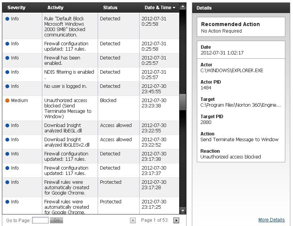The height and width of the screenshot is (226, 293).
Task: Sort the list by Status column header
Action: pyautogui.click(x=110, y=8)
